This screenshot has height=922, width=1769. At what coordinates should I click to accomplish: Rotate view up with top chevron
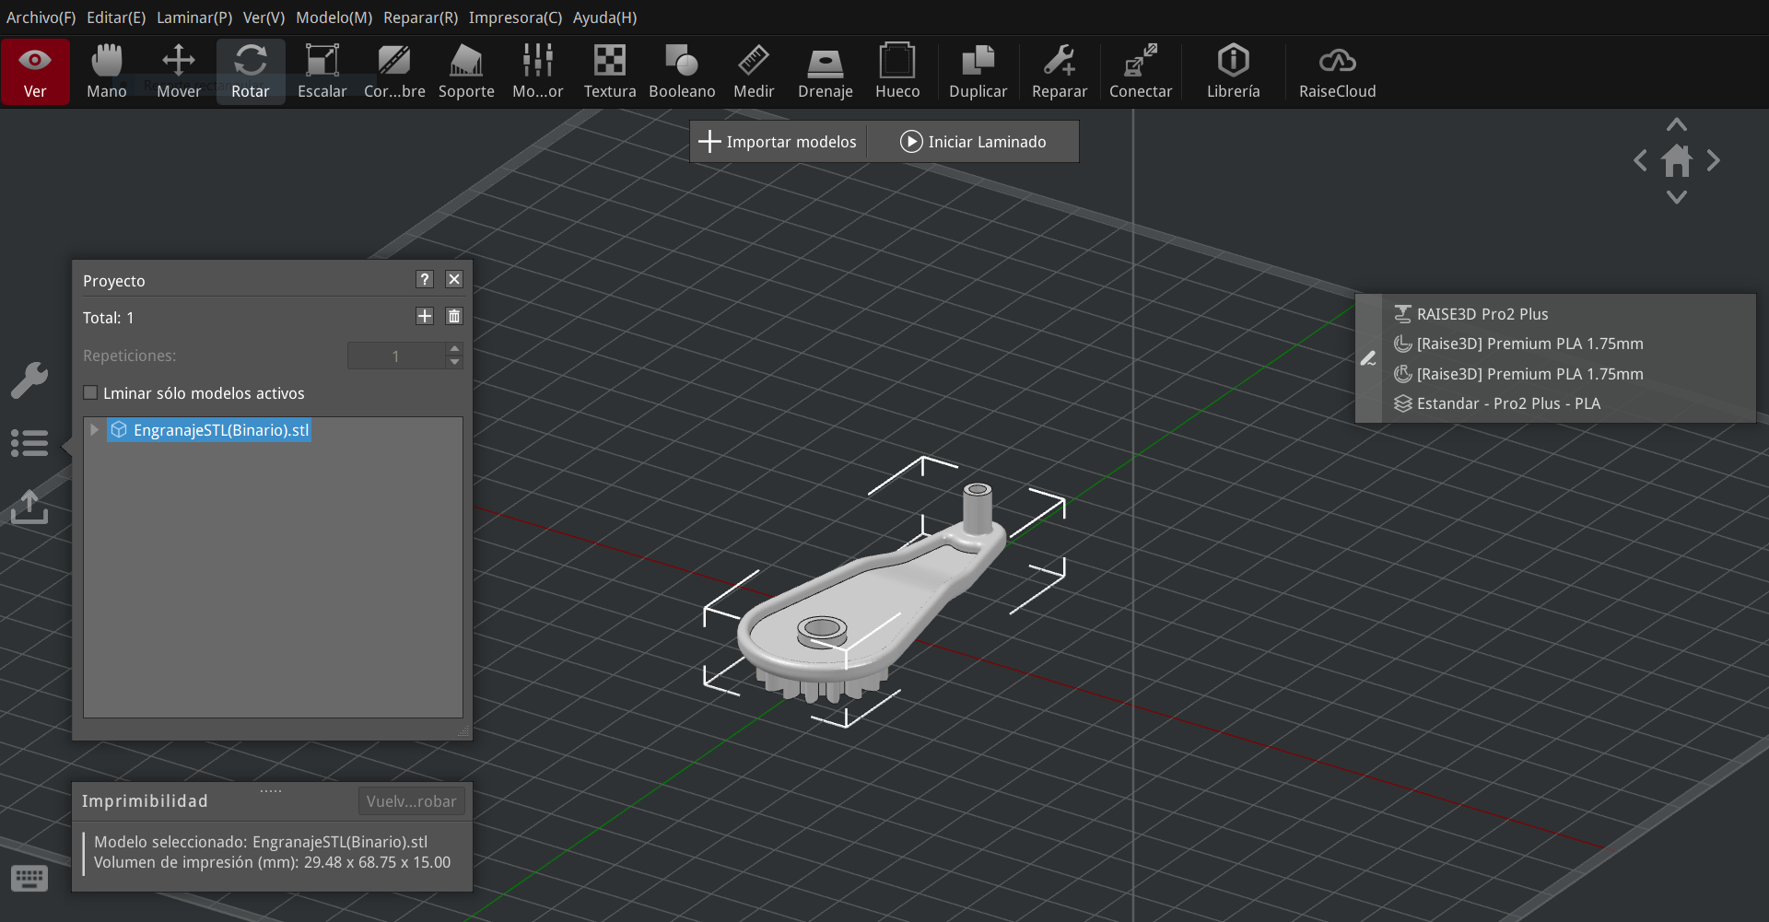click(x=1677, y=124)
